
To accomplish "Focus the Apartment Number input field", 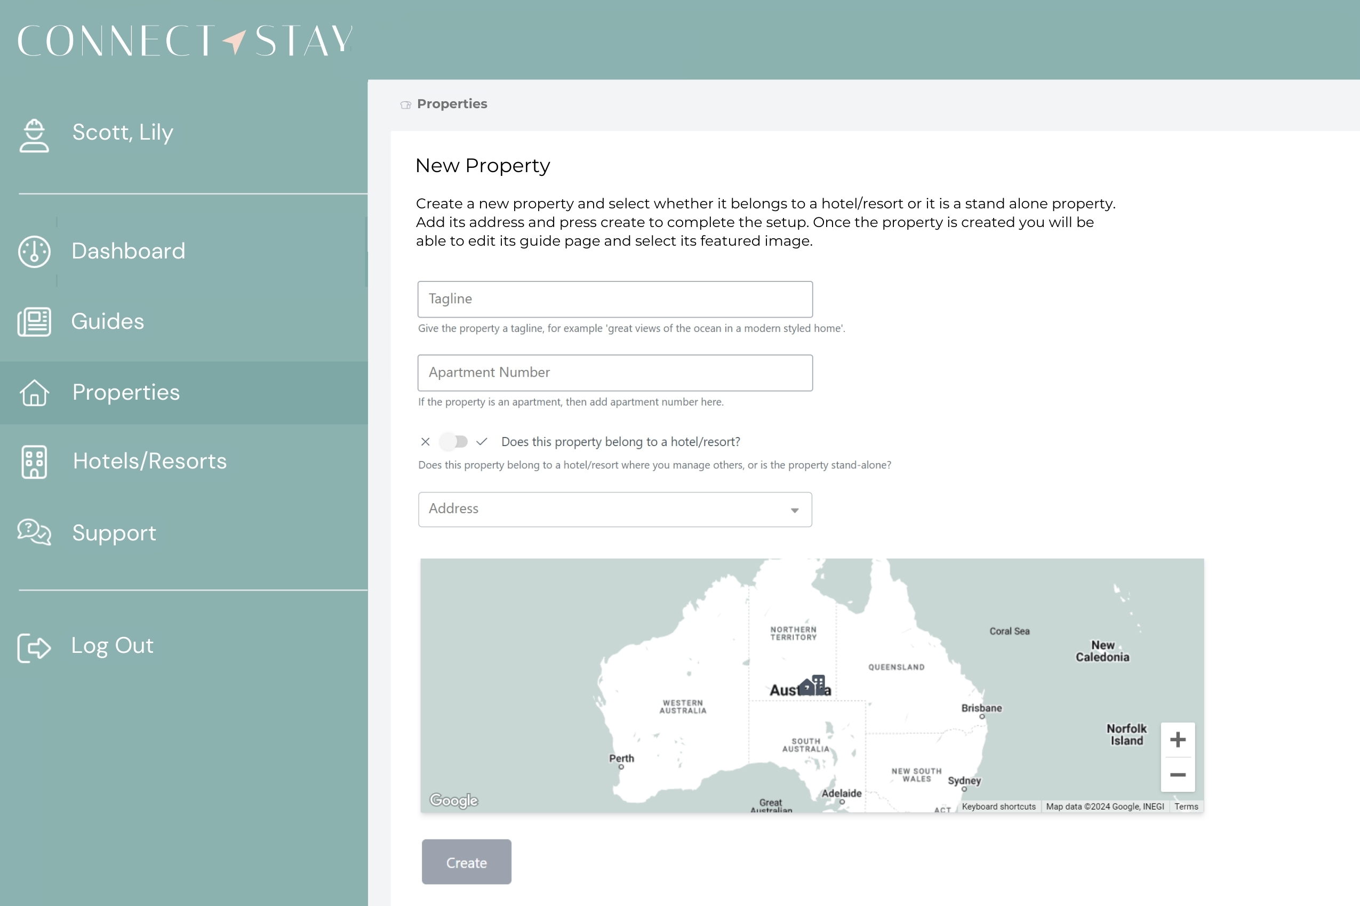I will (x=615, y=373).
